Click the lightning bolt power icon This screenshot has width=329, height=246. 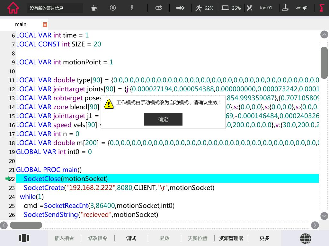pyautogui.click(x=132, y=8)
